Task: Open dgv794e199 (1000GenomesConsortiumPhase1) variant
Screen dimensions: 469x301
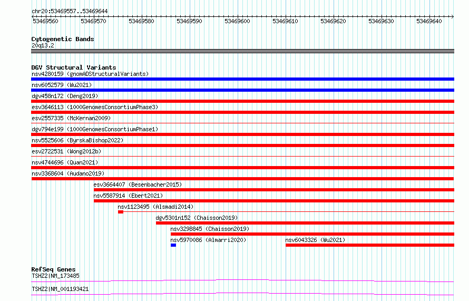Action: 95,129
